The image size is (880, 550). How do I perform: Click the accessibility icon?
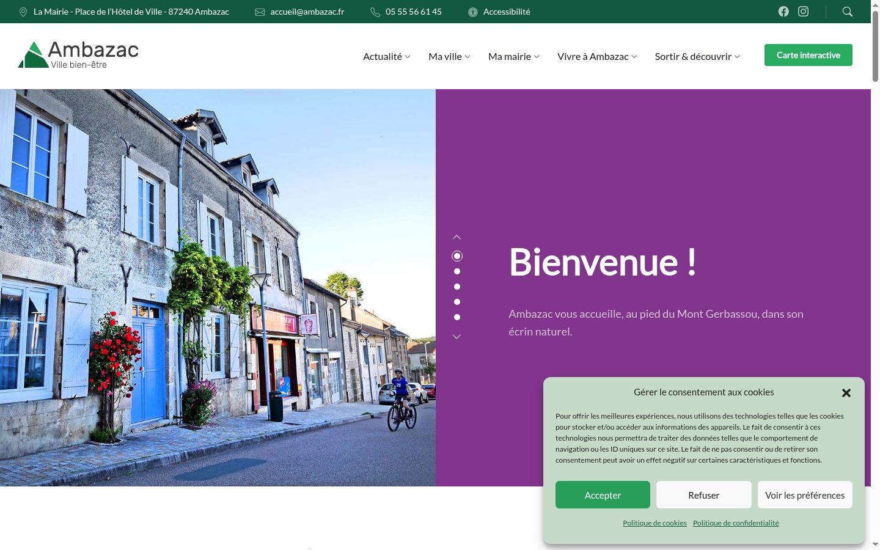(473, 12)
